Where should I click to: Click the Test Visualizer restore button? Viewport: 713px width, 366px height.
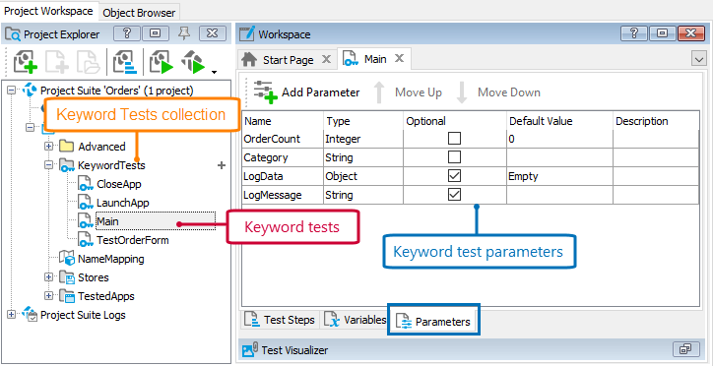[x=685, y=349]
